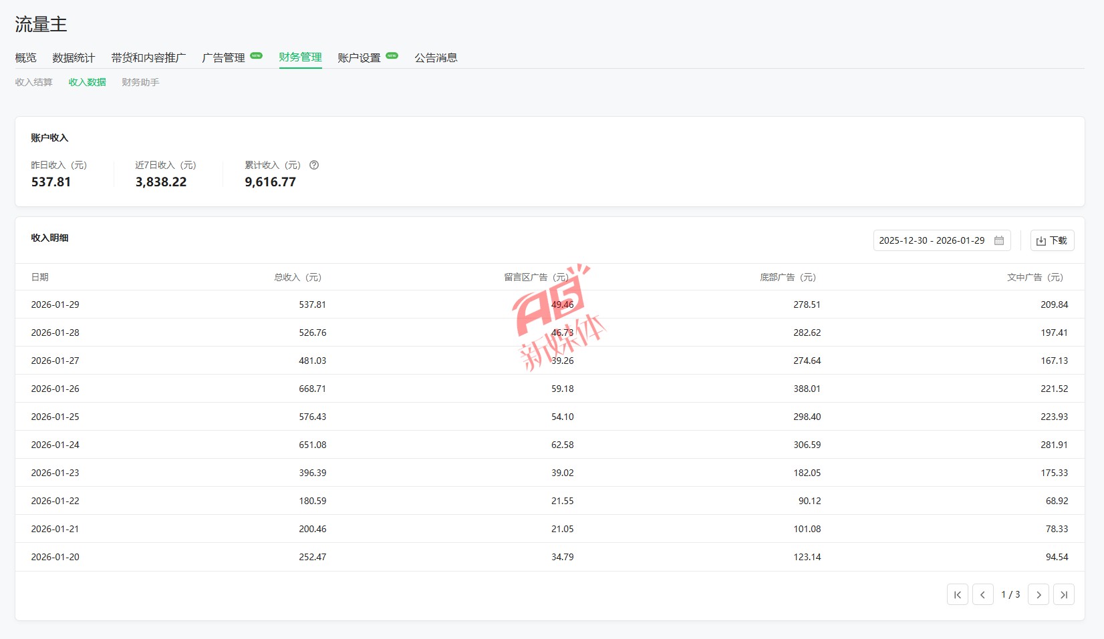Screen dimensions: 1104x639
Task: Switch to the 广告管理 tab
Action: click(224, 57)
